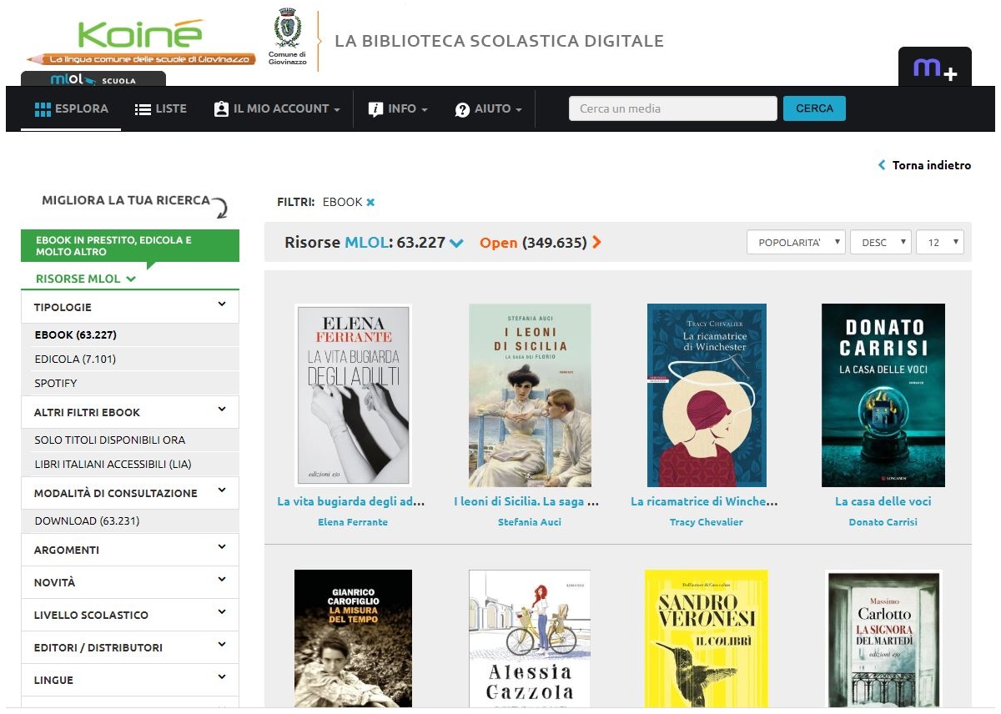Select the Esplora grid icon
This screenshot has height=714, width=1001.
42,107
